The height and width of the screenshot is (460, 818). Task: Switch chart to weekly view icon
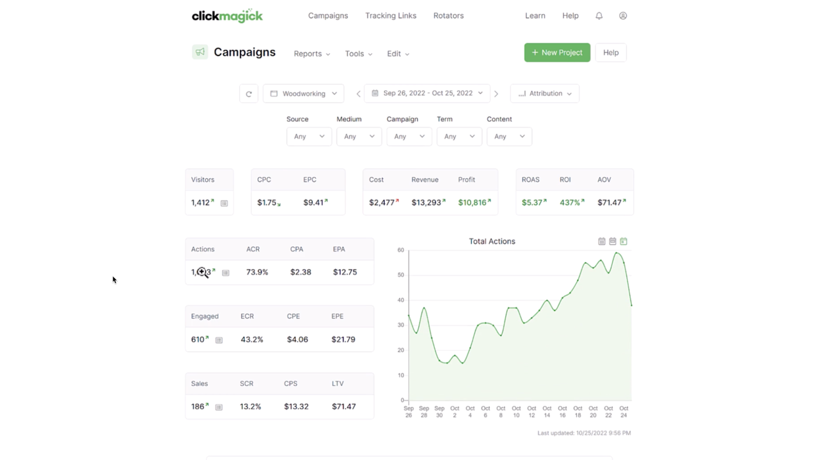tap(613, 241)
